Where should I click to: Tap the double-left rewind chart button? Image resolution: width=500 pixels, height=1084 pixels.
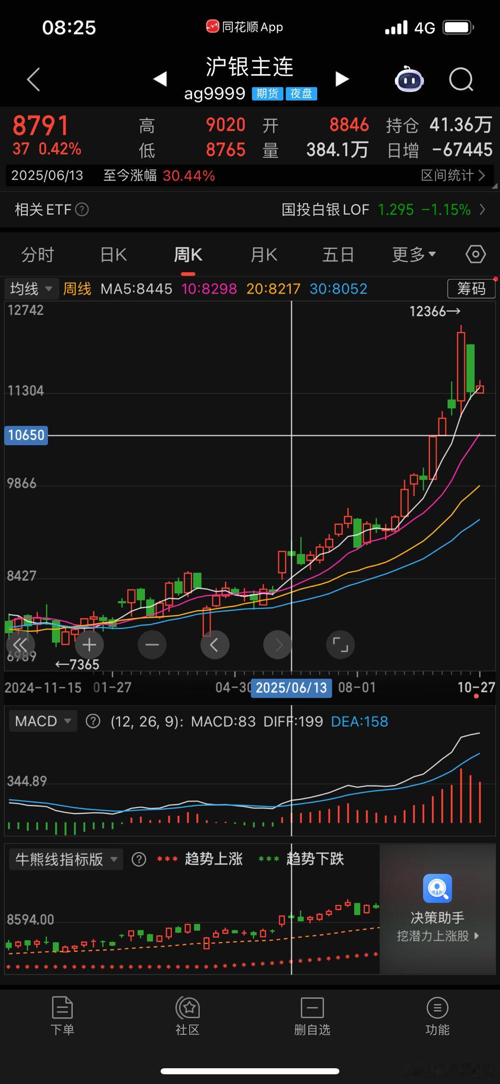20,644
